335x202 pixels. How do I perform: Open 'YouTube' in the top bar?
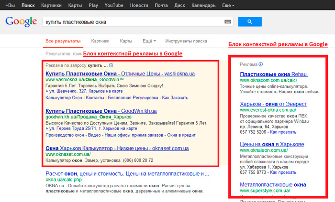pos(114,5)
